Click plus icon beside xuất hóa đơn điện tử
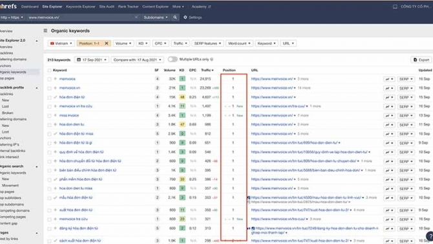 [55, 210]
